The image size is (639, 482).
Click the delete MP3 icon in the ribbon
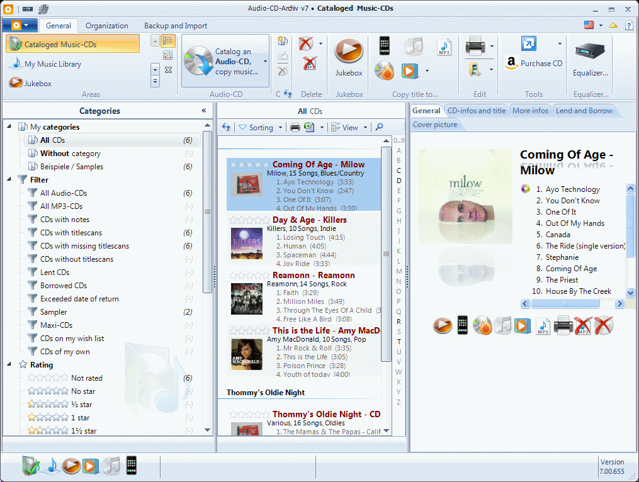(x=310, y=64)
